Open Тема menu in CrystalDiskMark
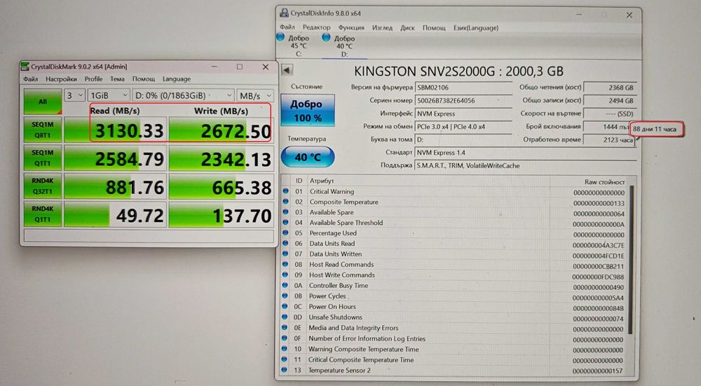701x386 pixels. point(117,79)
